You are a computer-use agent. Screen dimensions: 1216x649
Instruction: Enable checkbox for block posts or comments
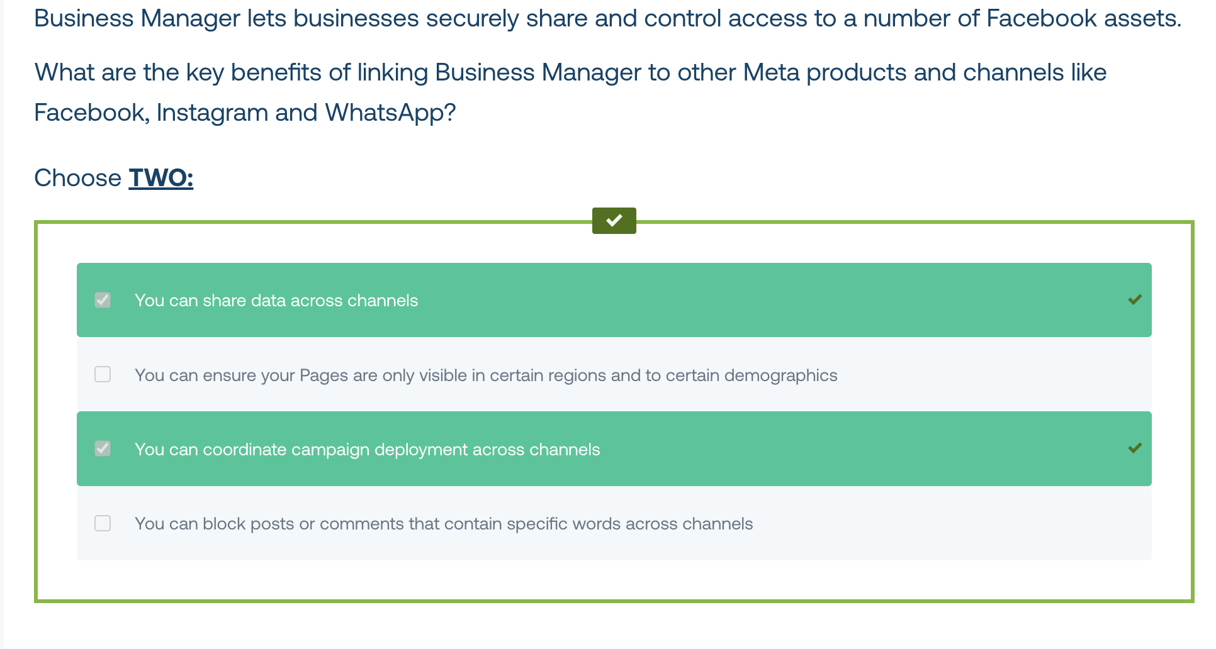tap(103, 523)
